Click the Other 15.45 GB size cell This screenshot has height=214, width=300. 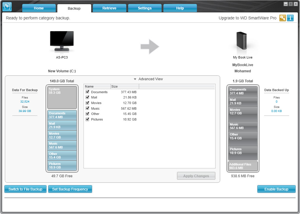pyautogui.click(x=130, y=114)
